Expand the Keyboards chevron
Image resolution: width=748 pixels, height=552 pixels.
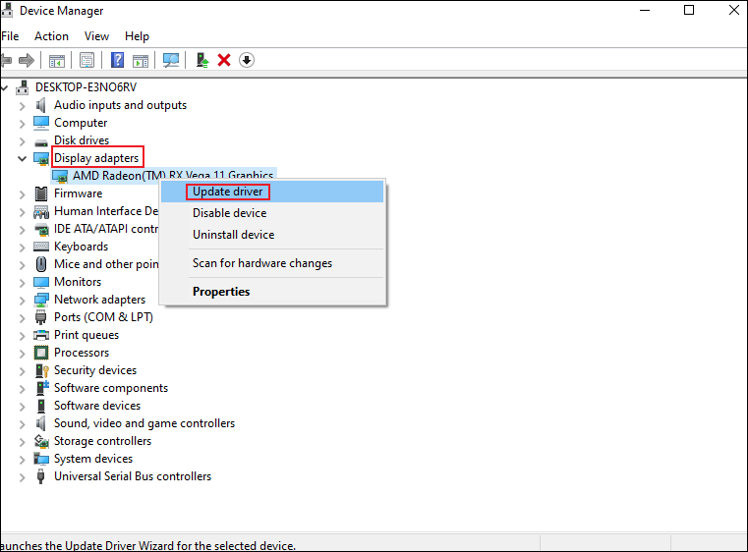(x=22, y=247)
